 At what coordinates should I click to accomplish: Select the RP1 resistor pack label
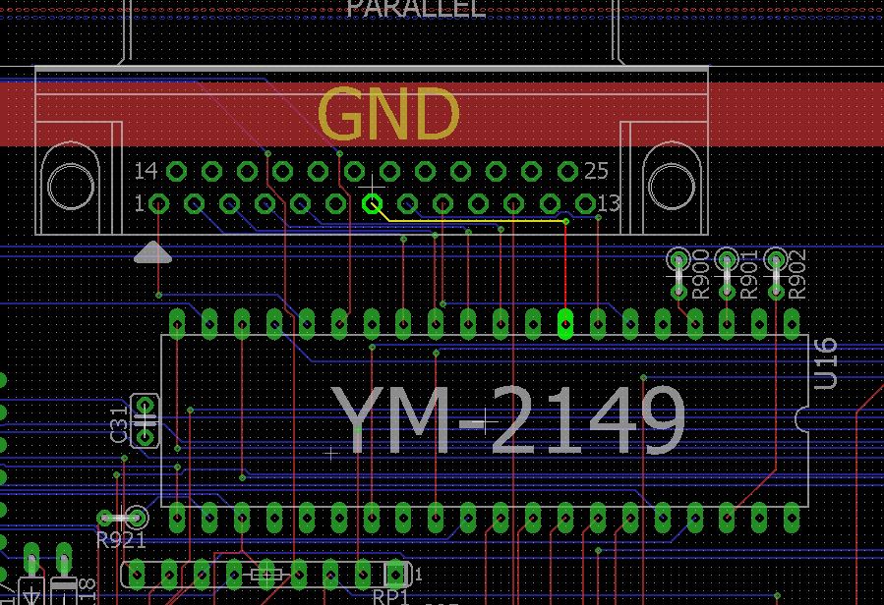390,597
